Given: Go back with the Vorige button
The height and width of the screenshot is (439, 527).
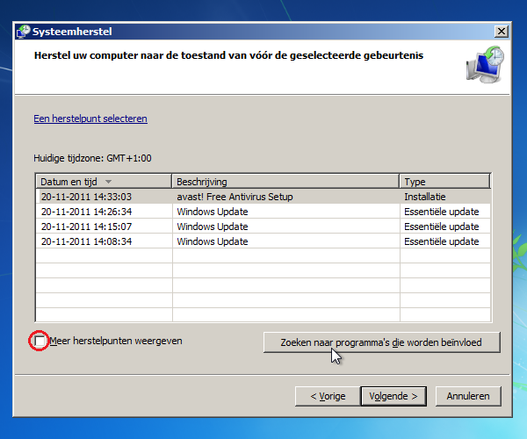Looking at the screenshot, I should click(328, 396).
